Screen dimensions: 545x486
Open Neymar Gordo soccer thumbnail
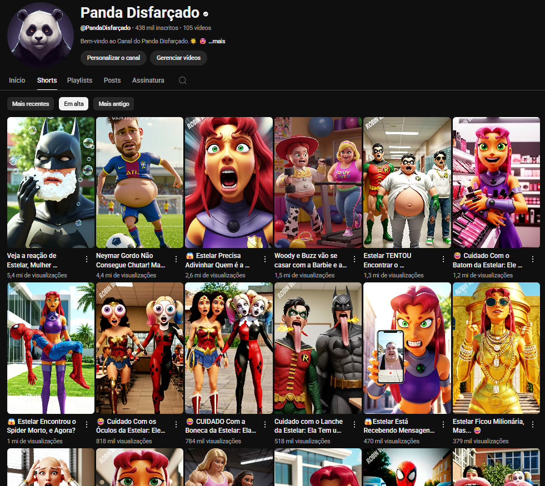[140, 183]
